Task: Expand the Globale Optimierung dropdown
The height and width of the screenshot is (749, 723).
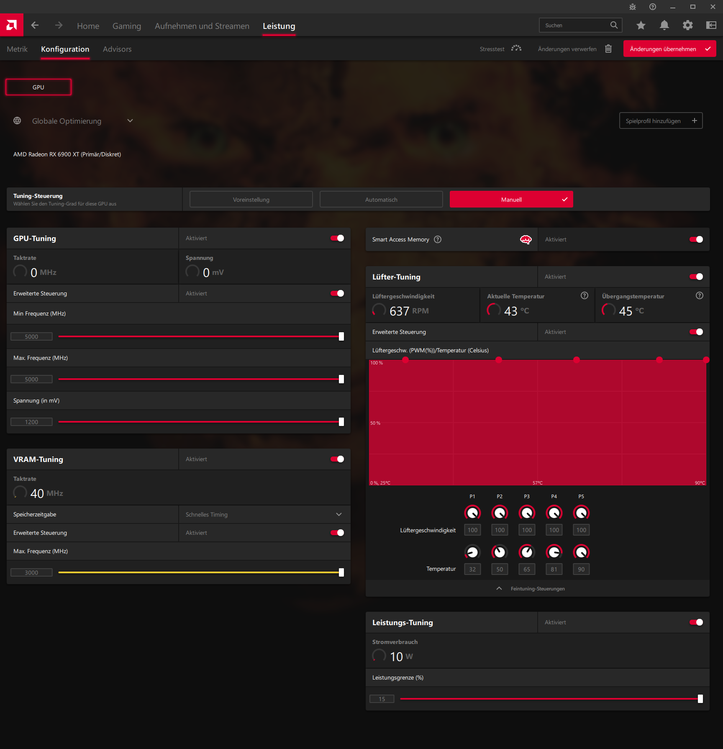Action: click(x=130, y=121)
